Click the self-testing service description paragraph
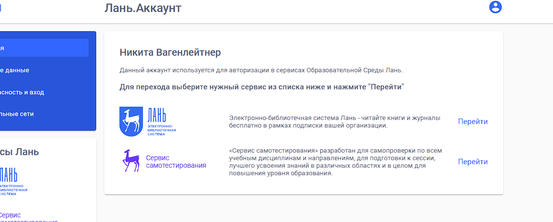The width and height of the screenshot is (553, 222). [335, 162]
